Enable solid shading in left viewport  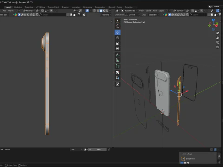[x=101, y=11]
